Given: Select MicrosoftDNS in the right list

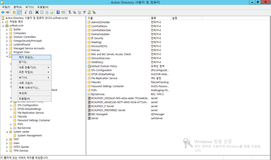Looking at the screenshot, I should 99,46.
